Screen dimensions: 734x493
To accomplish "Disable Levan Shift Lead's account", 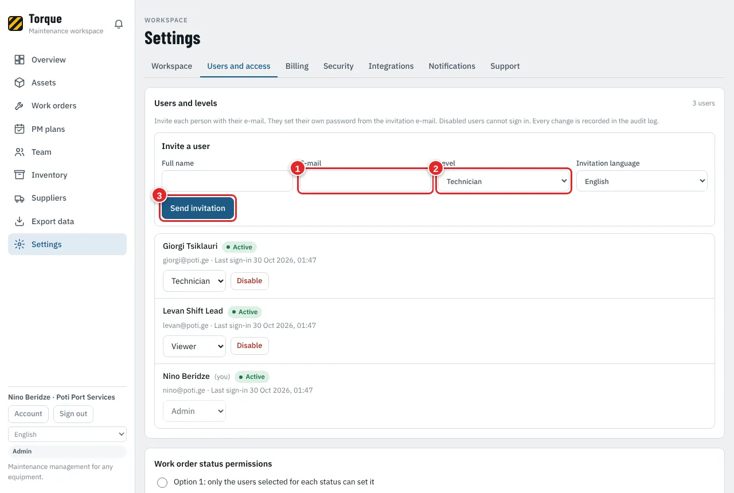I will pos(249,346).
